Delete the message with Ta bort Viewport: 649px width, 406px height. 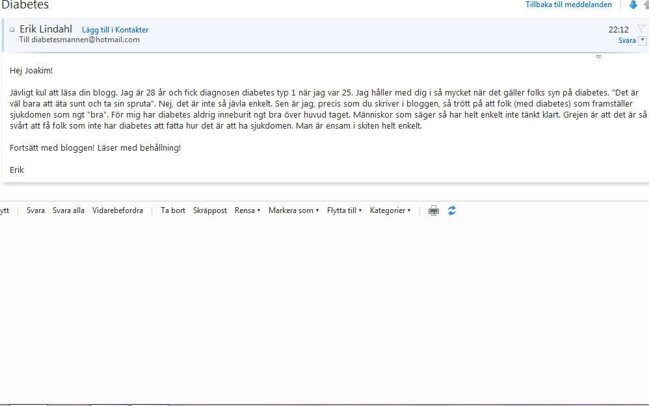click(x=173, y=210)
